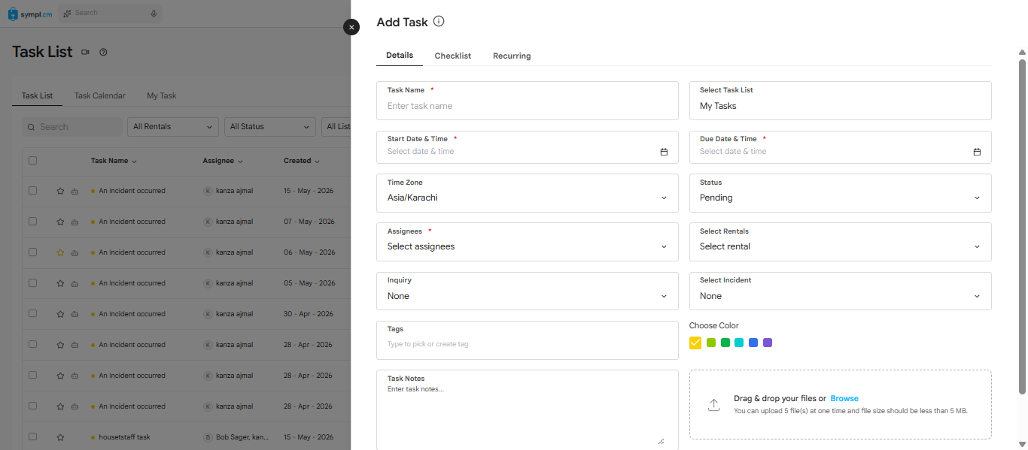
Task: Switch to the Recurring tab
Action: click(512, 56)
